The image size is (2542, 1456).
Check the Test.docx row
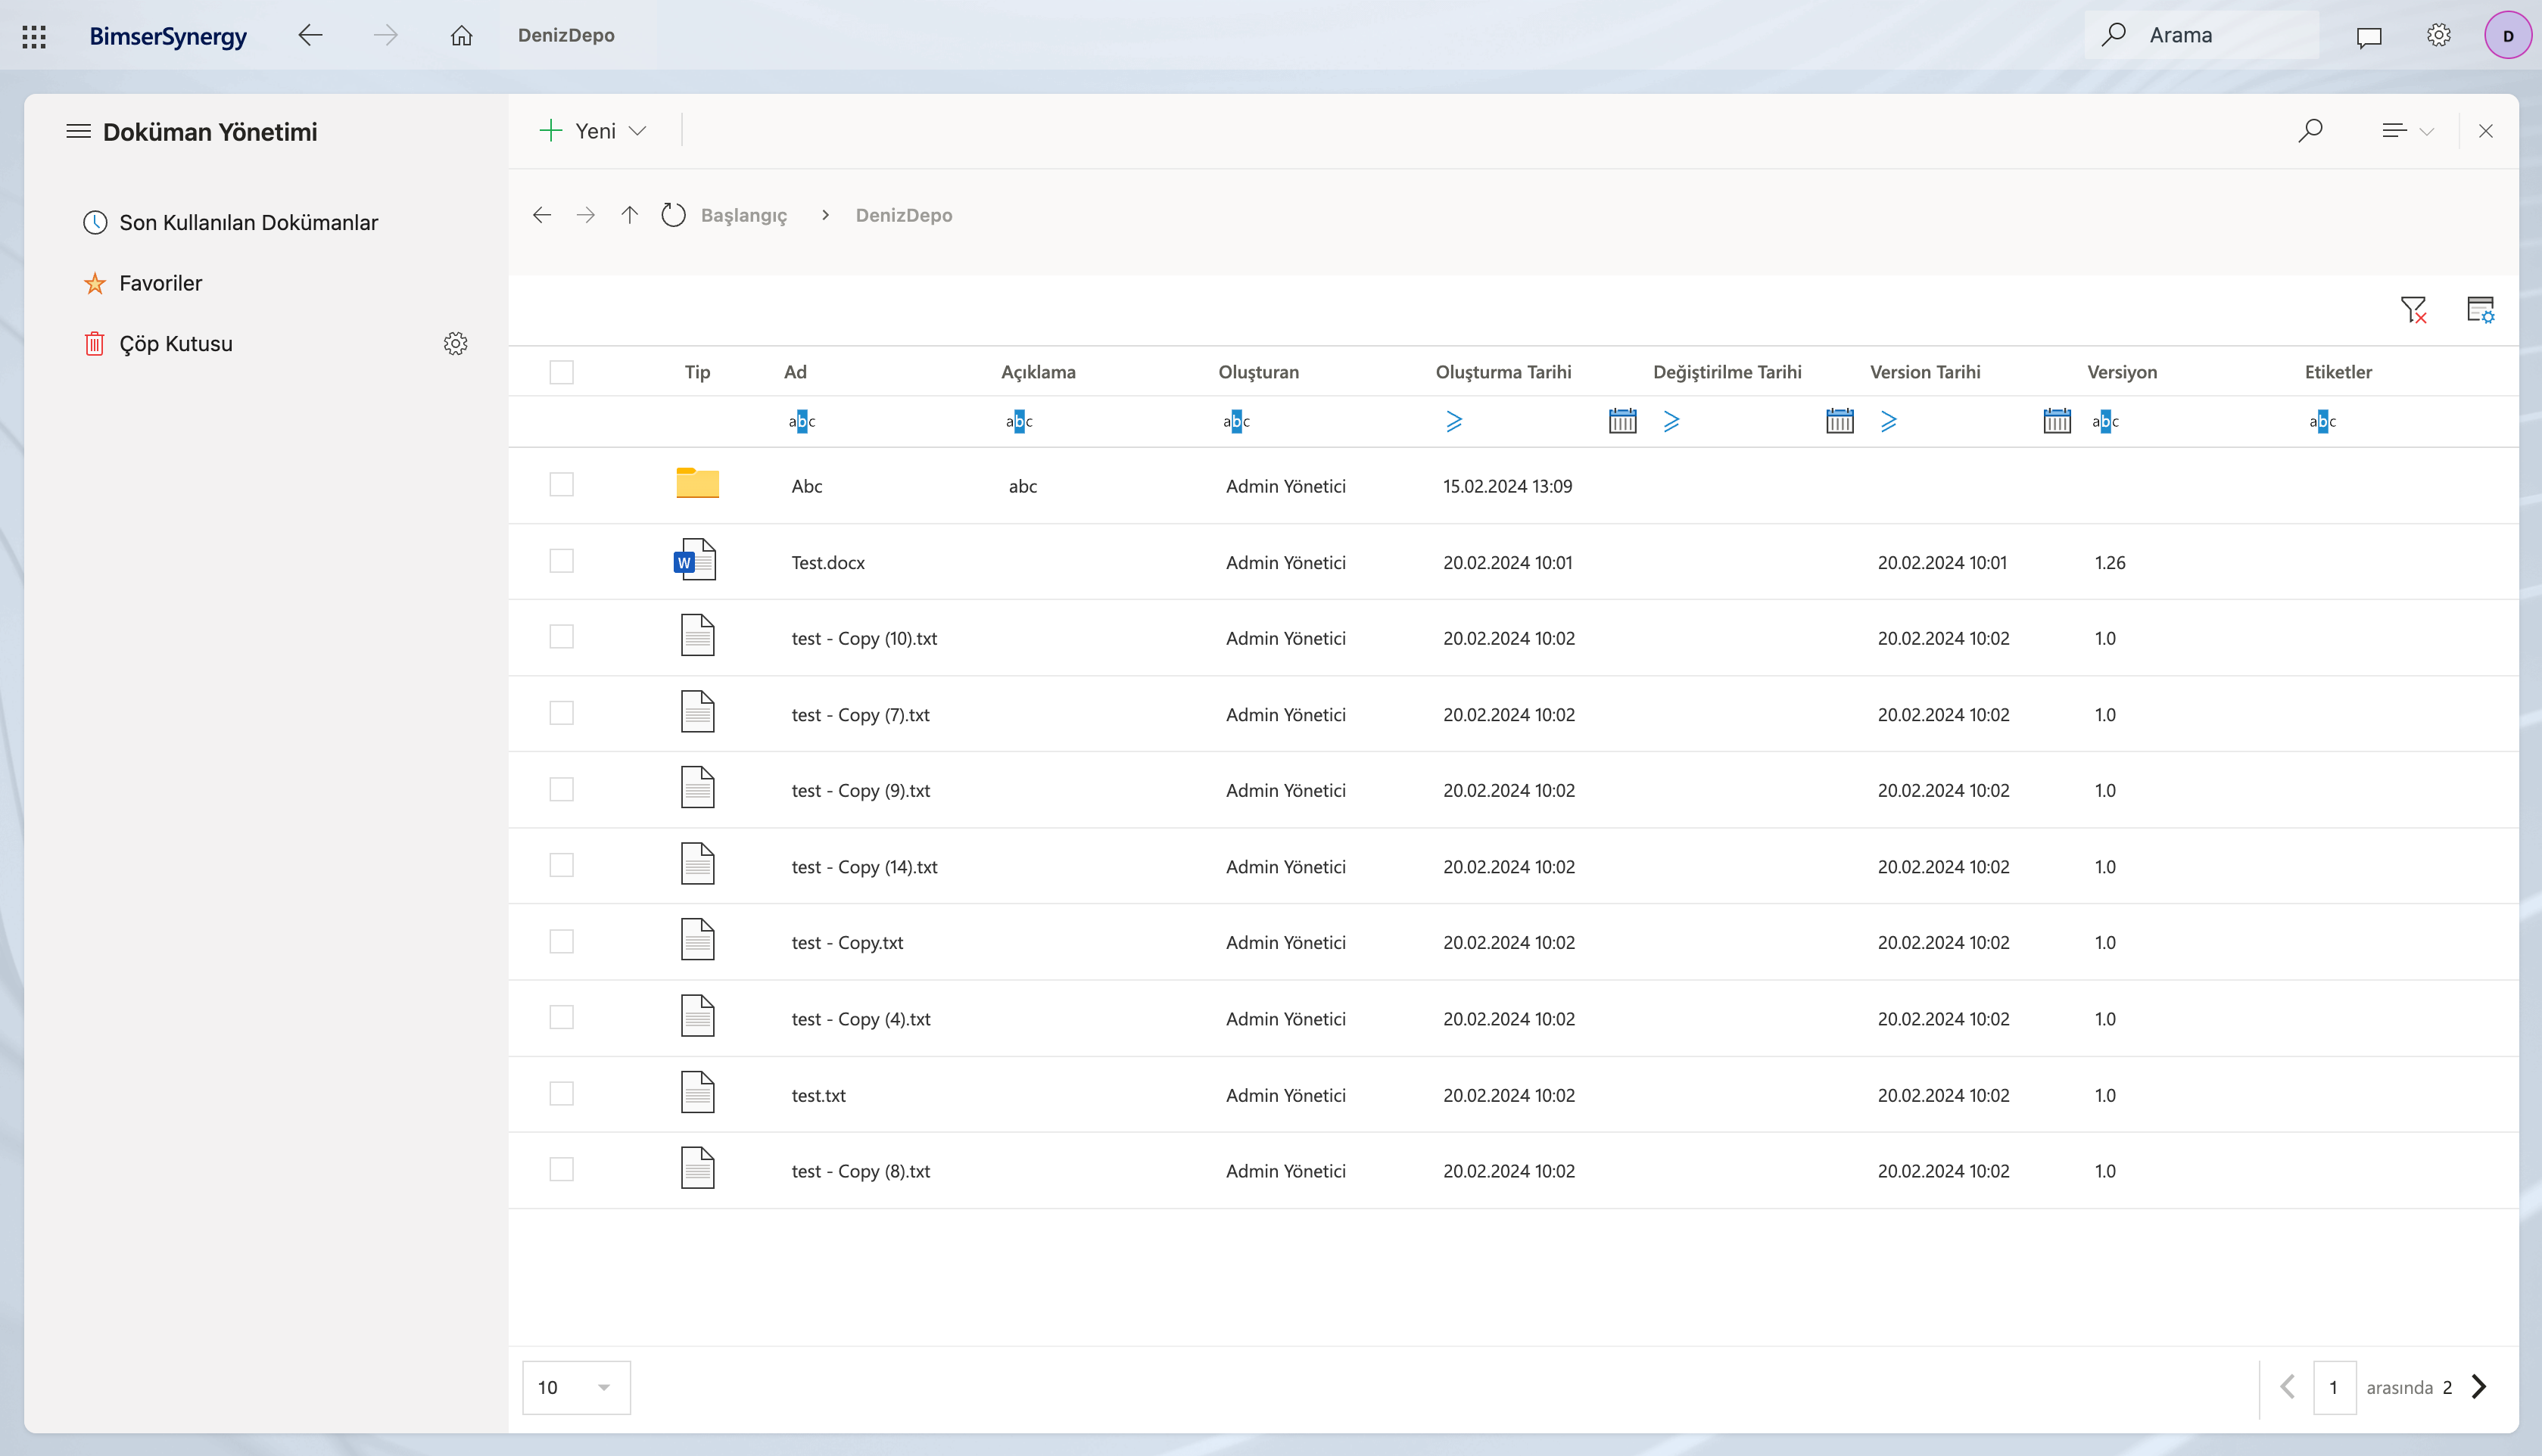point(562,561)
